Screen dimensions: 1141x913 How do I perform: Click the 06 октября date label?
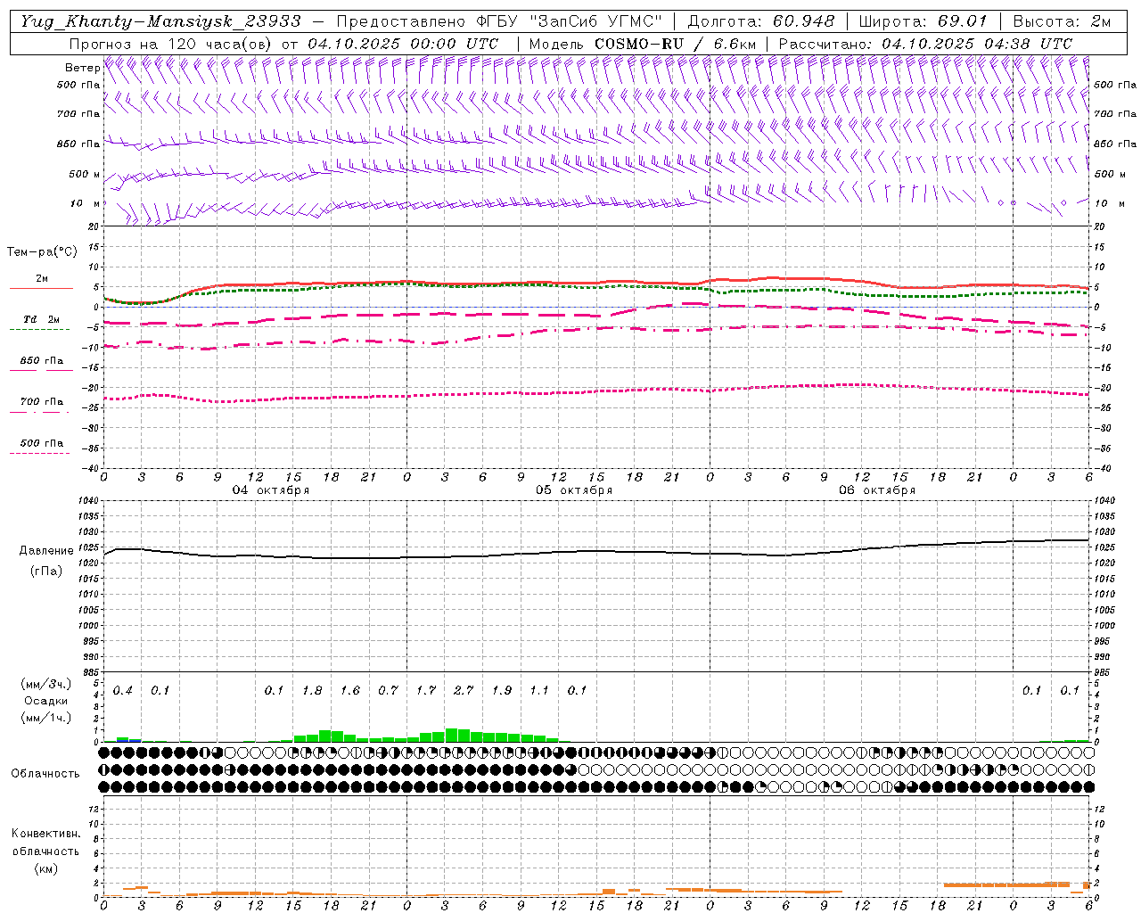pyautogui.click(x=877, y=490)
